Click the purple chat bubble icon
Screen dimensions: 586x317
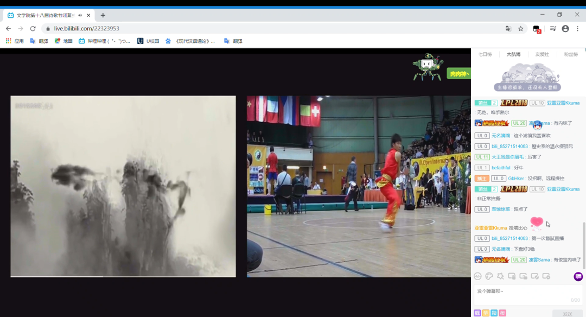[578, 276]
